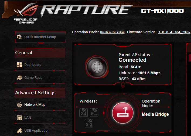This screenshot has height=136, width=191.
Task: Click the firmware version 3.0.0.4.384_9165 link
Action: tap(174, 32)
